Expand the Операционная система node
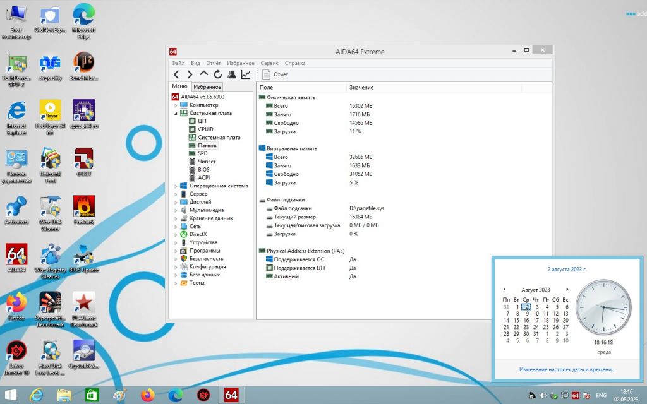This screenshot has width=647, height=404. 176,186
